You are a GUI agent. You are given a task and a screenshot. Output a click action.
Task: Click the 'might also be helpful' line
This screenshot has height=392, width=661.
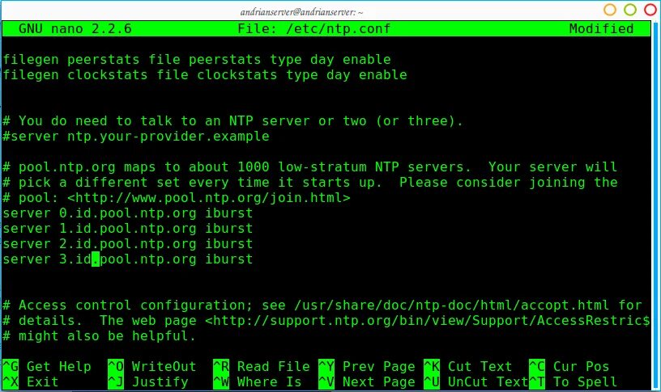pyautogui.click(x=100, y=336)
